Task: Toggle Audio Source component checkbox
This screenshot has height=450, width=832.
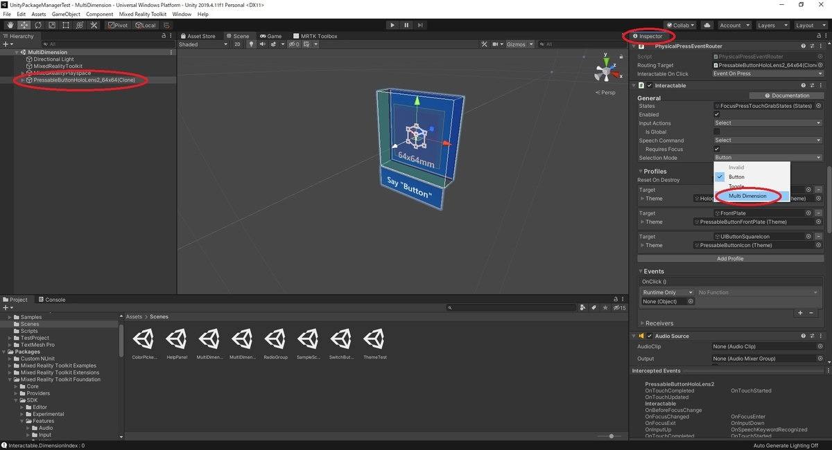Action: pos(650,336)
